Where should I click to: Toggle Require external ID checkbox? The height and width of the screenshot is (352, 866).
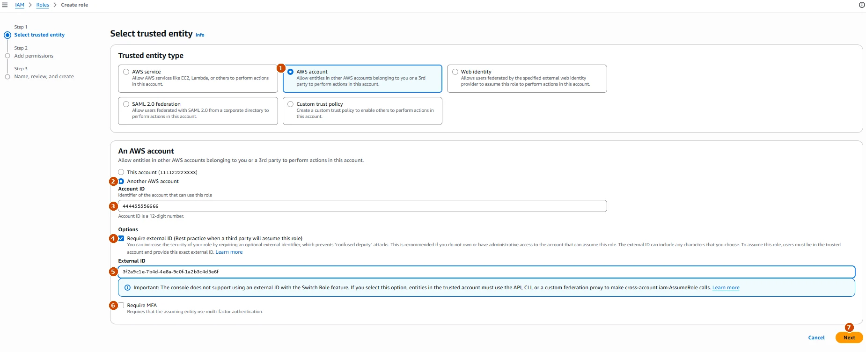[x=121, y=238]
